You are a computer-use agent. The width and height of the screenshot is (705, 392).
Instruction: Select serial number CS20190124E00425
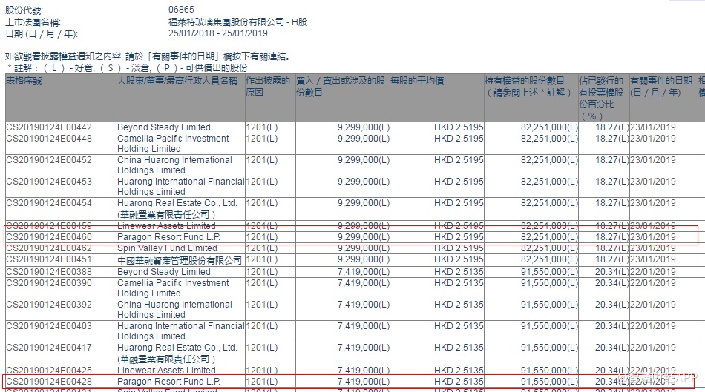pos(49,371)
